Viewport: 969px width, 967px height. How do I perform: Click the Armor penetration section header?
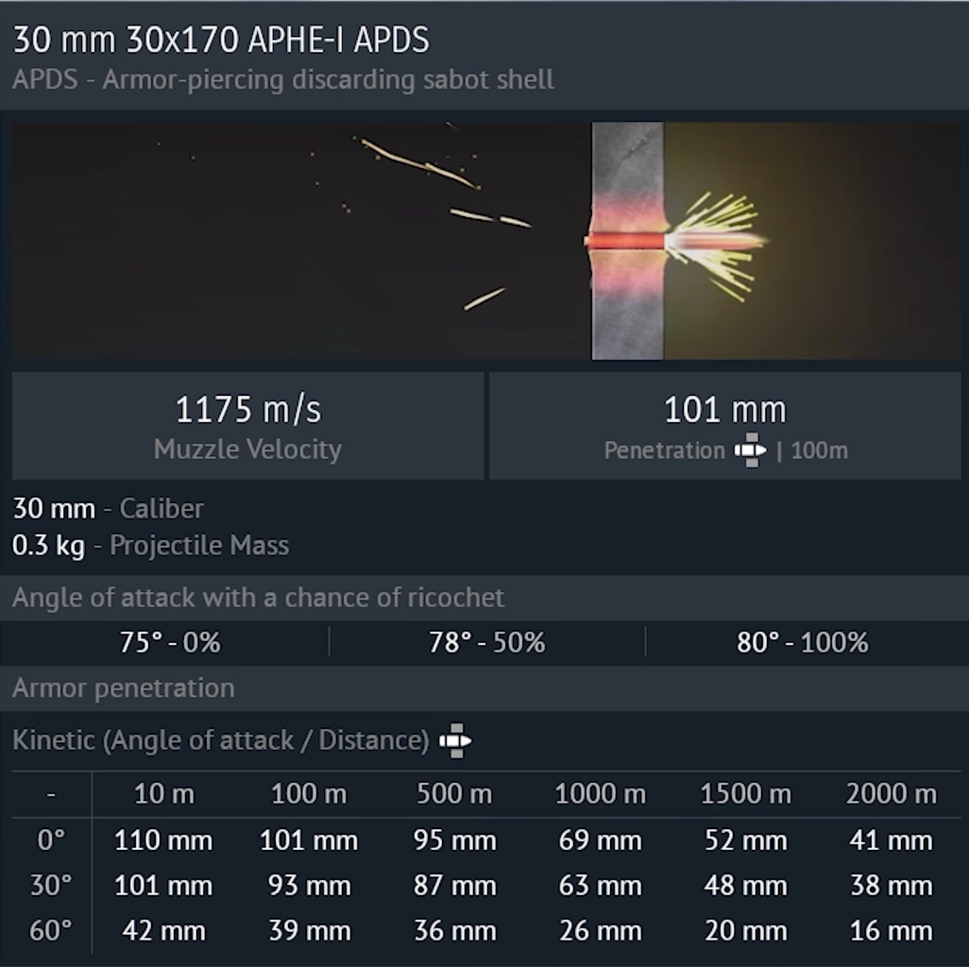(x=123, y=688)
